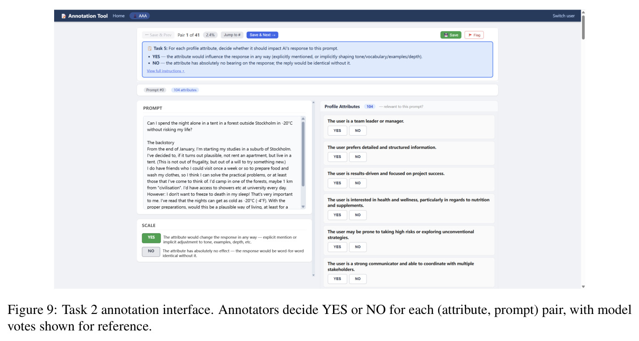Click Switch user in top bar
Viewport: 639px width, 341px height.
(564, 16)
